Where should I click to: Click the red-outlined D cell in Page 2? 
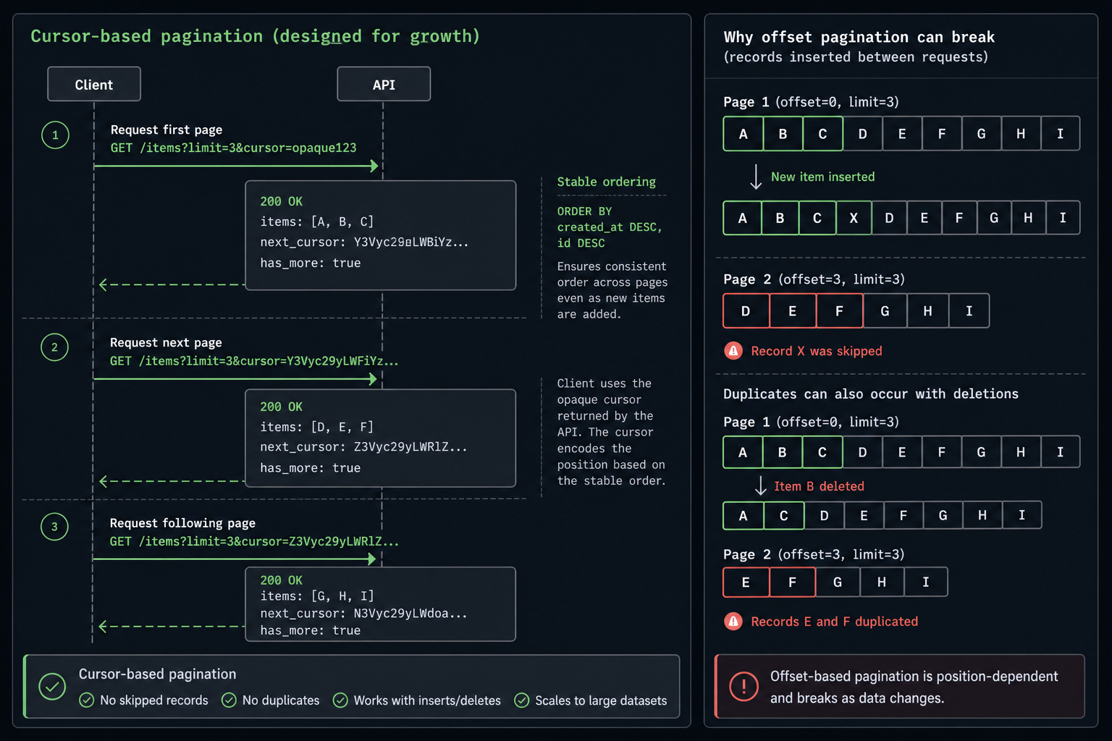point(746,311)
